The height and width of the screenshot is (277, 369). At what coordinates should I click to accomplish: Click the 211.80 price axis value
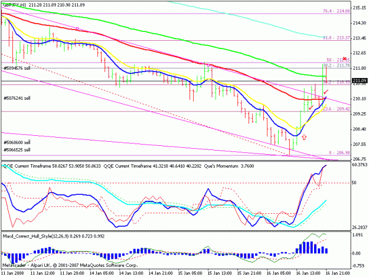click(x=360, y=69)
